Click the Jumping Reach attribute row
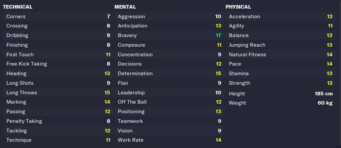Viewport: 341px width, 148px height. click(x=280, y=45)
